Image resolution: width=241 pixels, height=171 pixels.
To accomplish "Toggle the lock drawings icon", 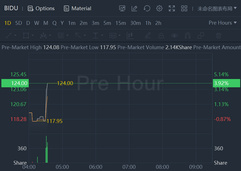I will [x=161, y=35].
